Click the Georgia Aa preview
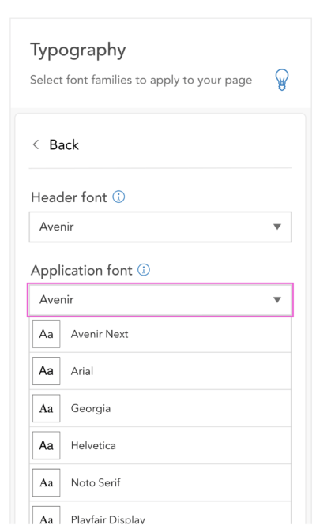The image size is (316, 525). click(47, 408)
